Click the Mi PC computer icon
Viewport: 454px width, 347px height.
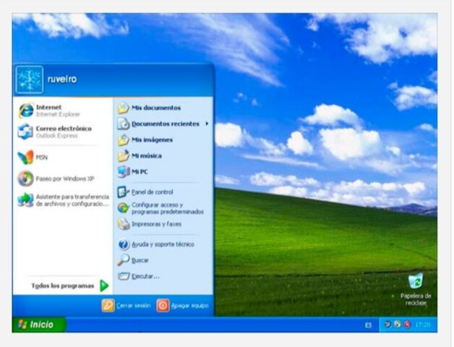point(124,172)
